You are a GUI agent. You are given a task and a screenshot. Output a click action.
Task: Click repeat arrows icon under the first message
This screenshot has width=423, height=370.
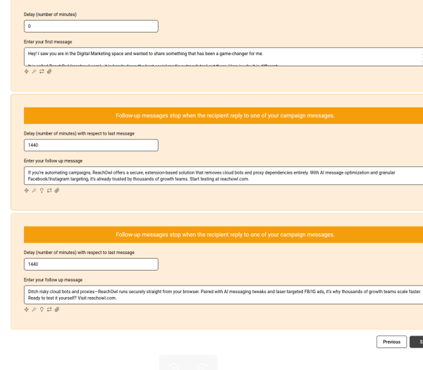click(42, 72)
